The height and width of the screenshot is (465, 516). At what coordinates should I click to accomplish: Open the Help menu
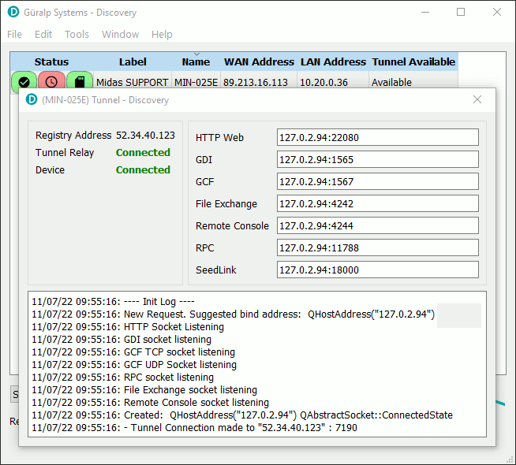click(162, 34)
